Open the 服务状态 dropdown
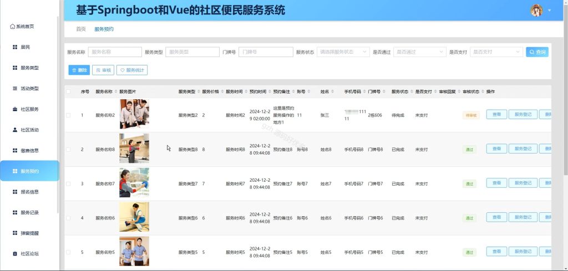This screenshot has width=568, height=271. pos(343,52)
